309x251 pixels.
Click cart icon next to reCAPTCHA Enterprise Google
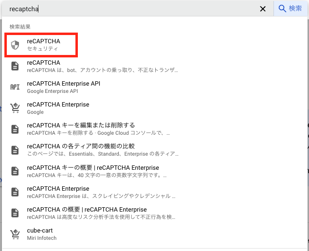coord(15,108)
